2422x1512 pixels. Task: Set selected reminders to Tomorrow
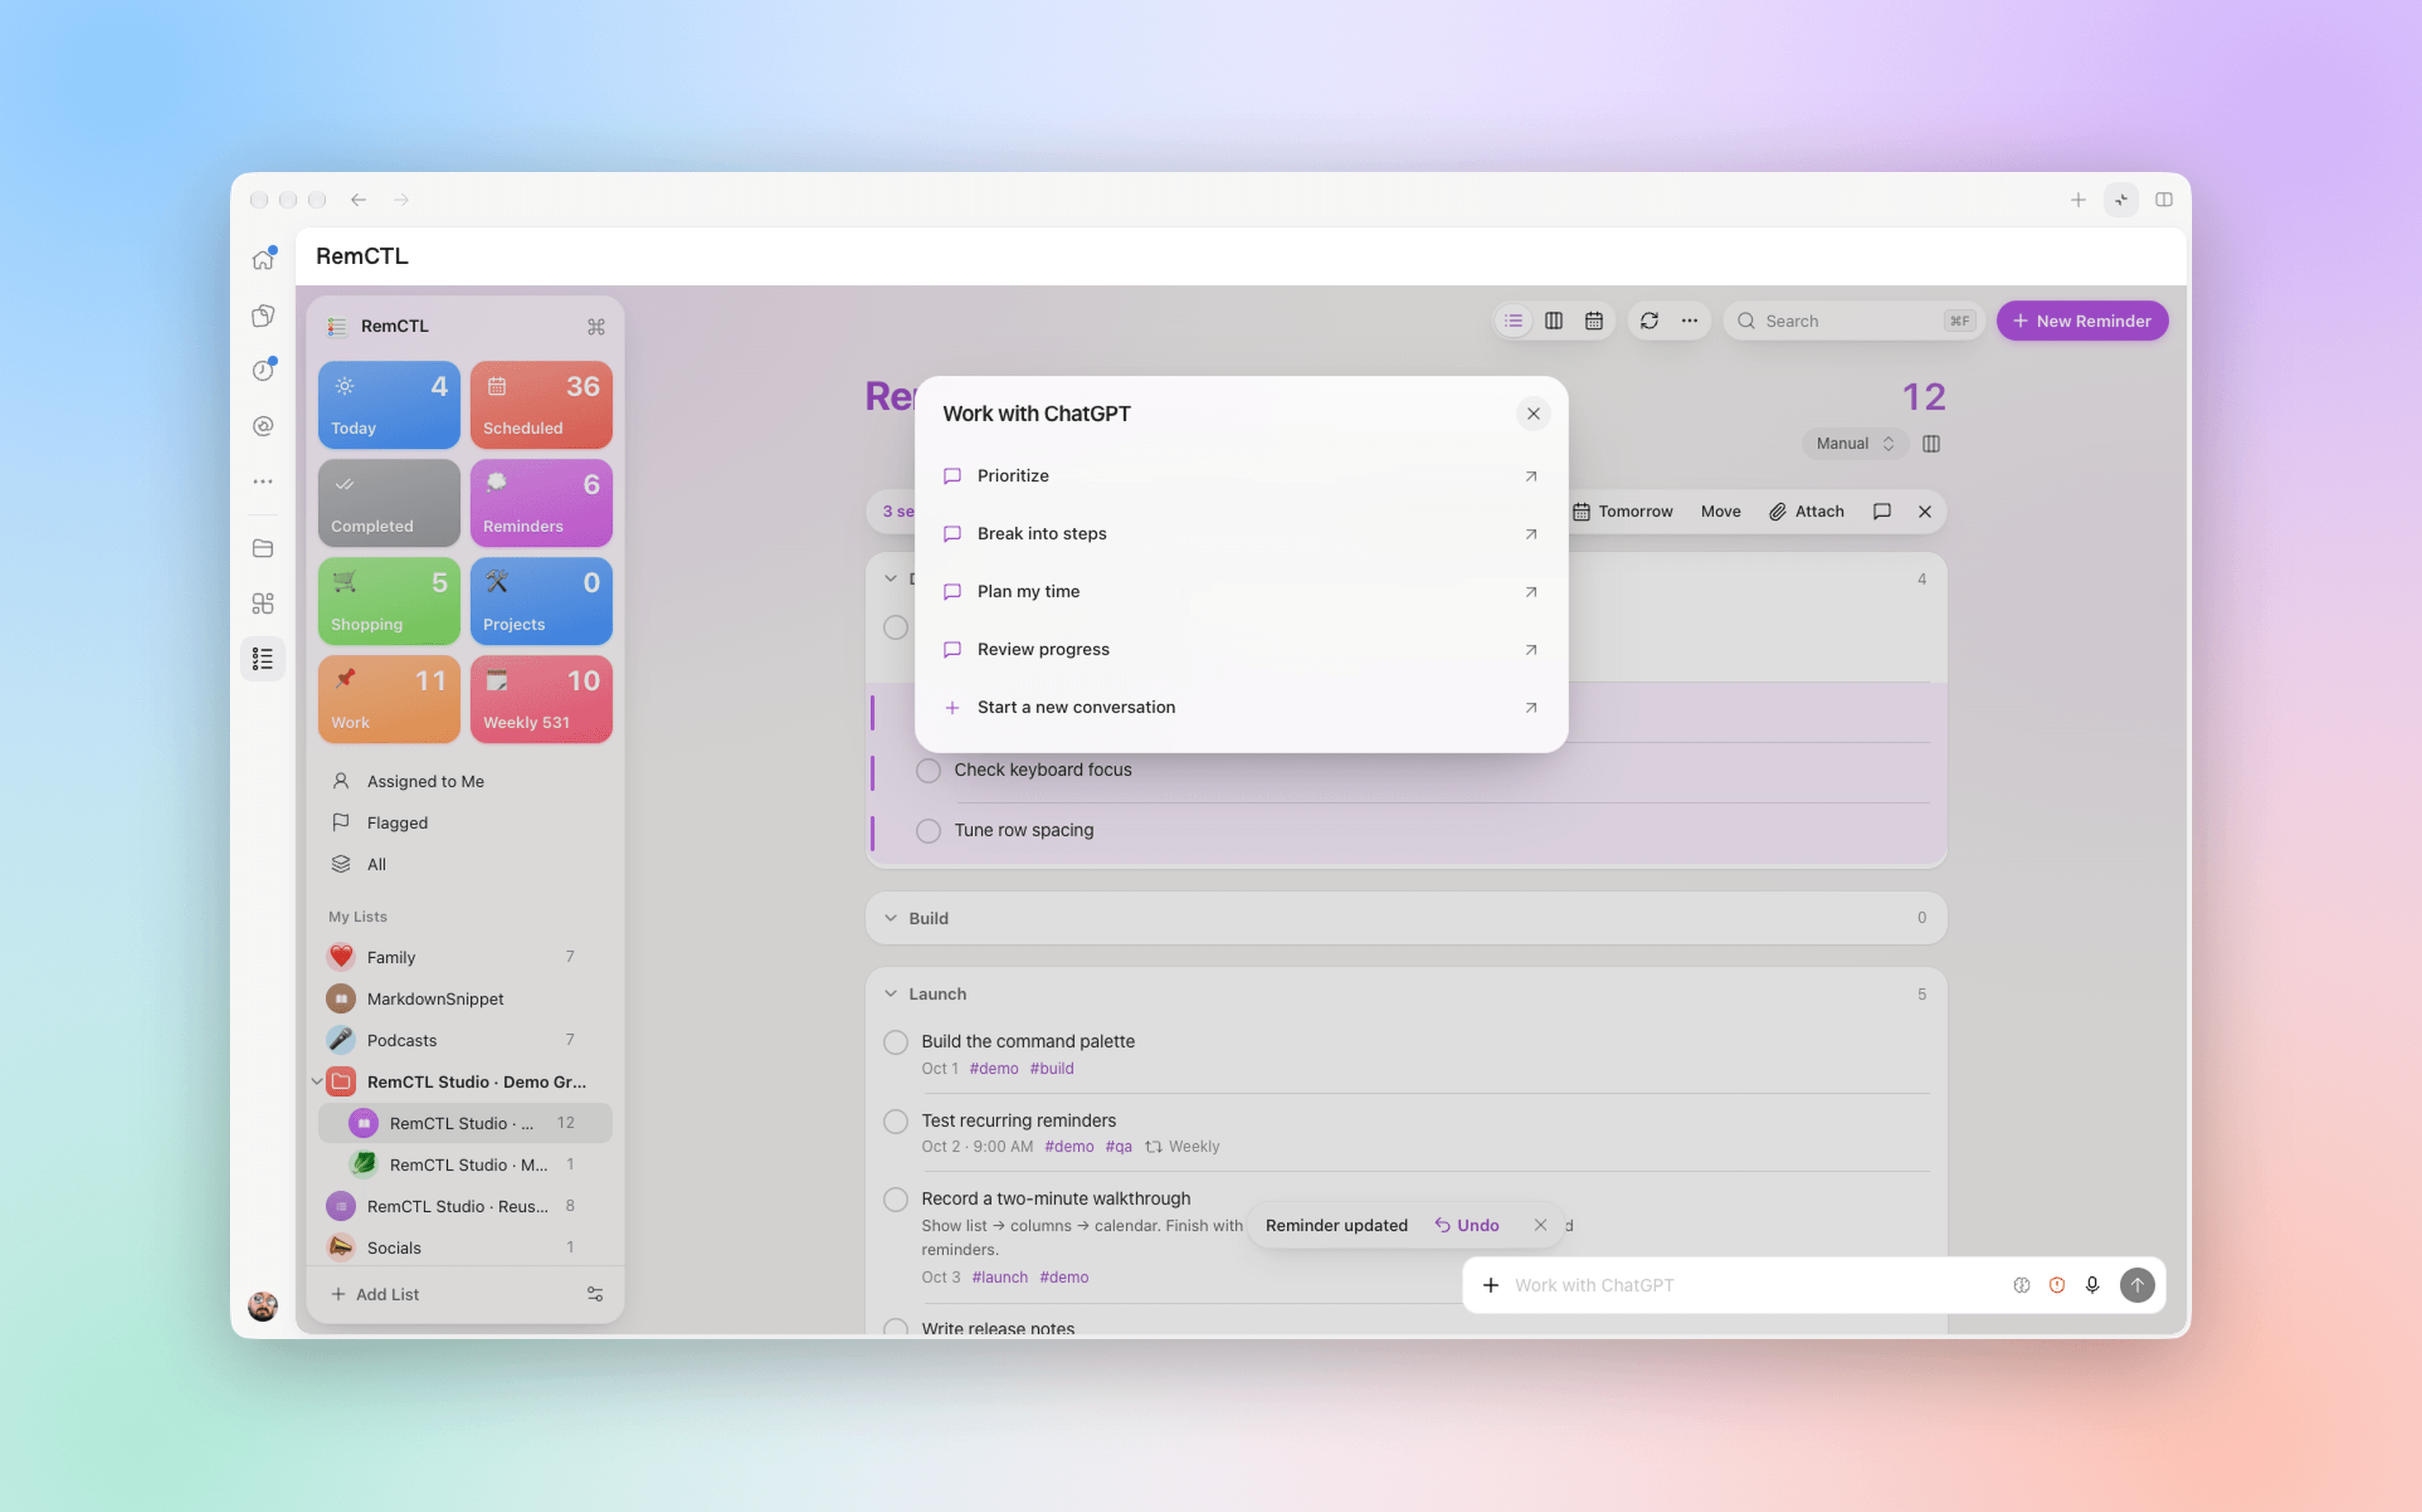(1622, 512)
